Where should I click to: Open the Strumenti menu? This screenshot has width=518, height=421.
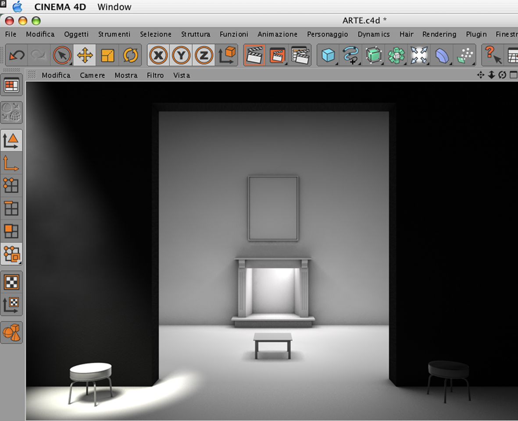pyautogui.click(x=114, y=34)
